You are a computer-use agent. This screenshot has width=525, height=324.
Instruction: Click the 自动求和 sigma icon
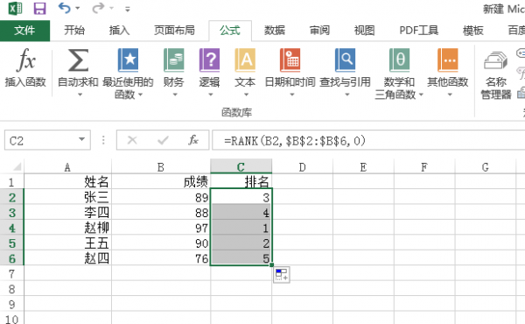(78, 60)
